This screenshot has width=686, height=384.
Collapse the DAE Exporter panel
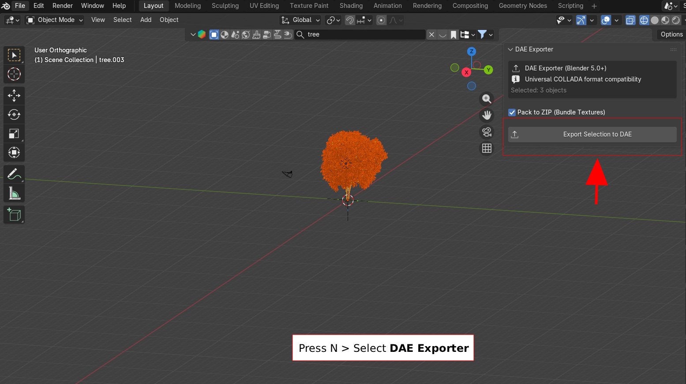tap(510, 49)
